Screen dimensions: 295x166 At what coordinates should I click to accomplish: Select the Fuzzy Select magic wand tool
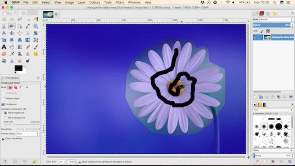[x=28, y=20]
